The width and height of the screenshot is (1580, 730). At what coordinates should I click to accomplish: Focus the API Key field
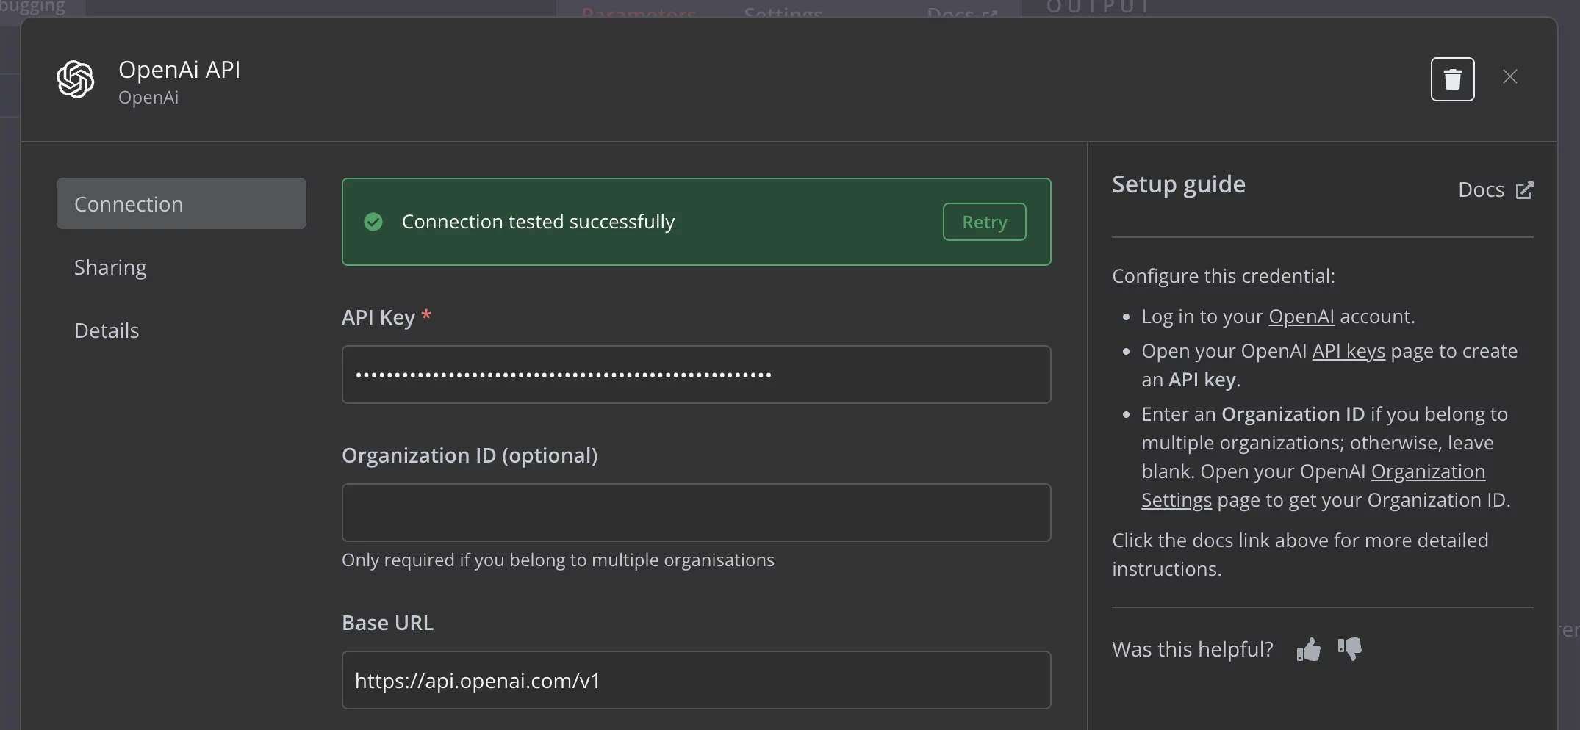pos(696,375)
